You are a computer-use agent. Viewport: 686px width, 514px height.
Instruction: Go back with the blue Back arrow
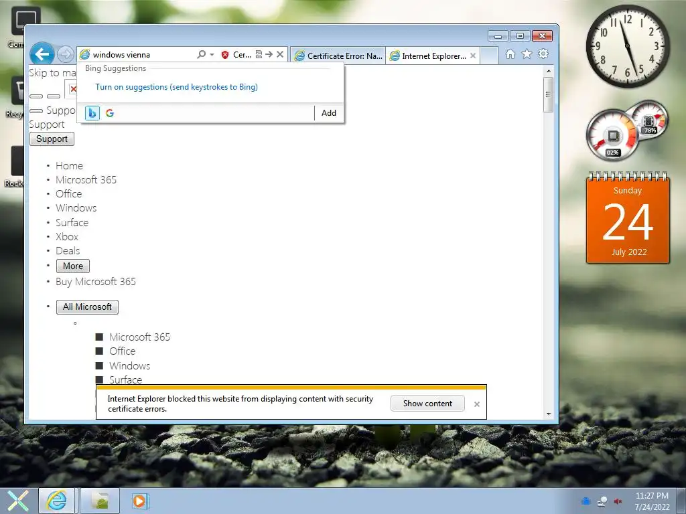[42, 54]
